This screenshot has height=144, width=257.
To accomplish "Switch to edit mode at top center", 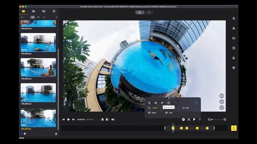I will (x=140, y=12).
